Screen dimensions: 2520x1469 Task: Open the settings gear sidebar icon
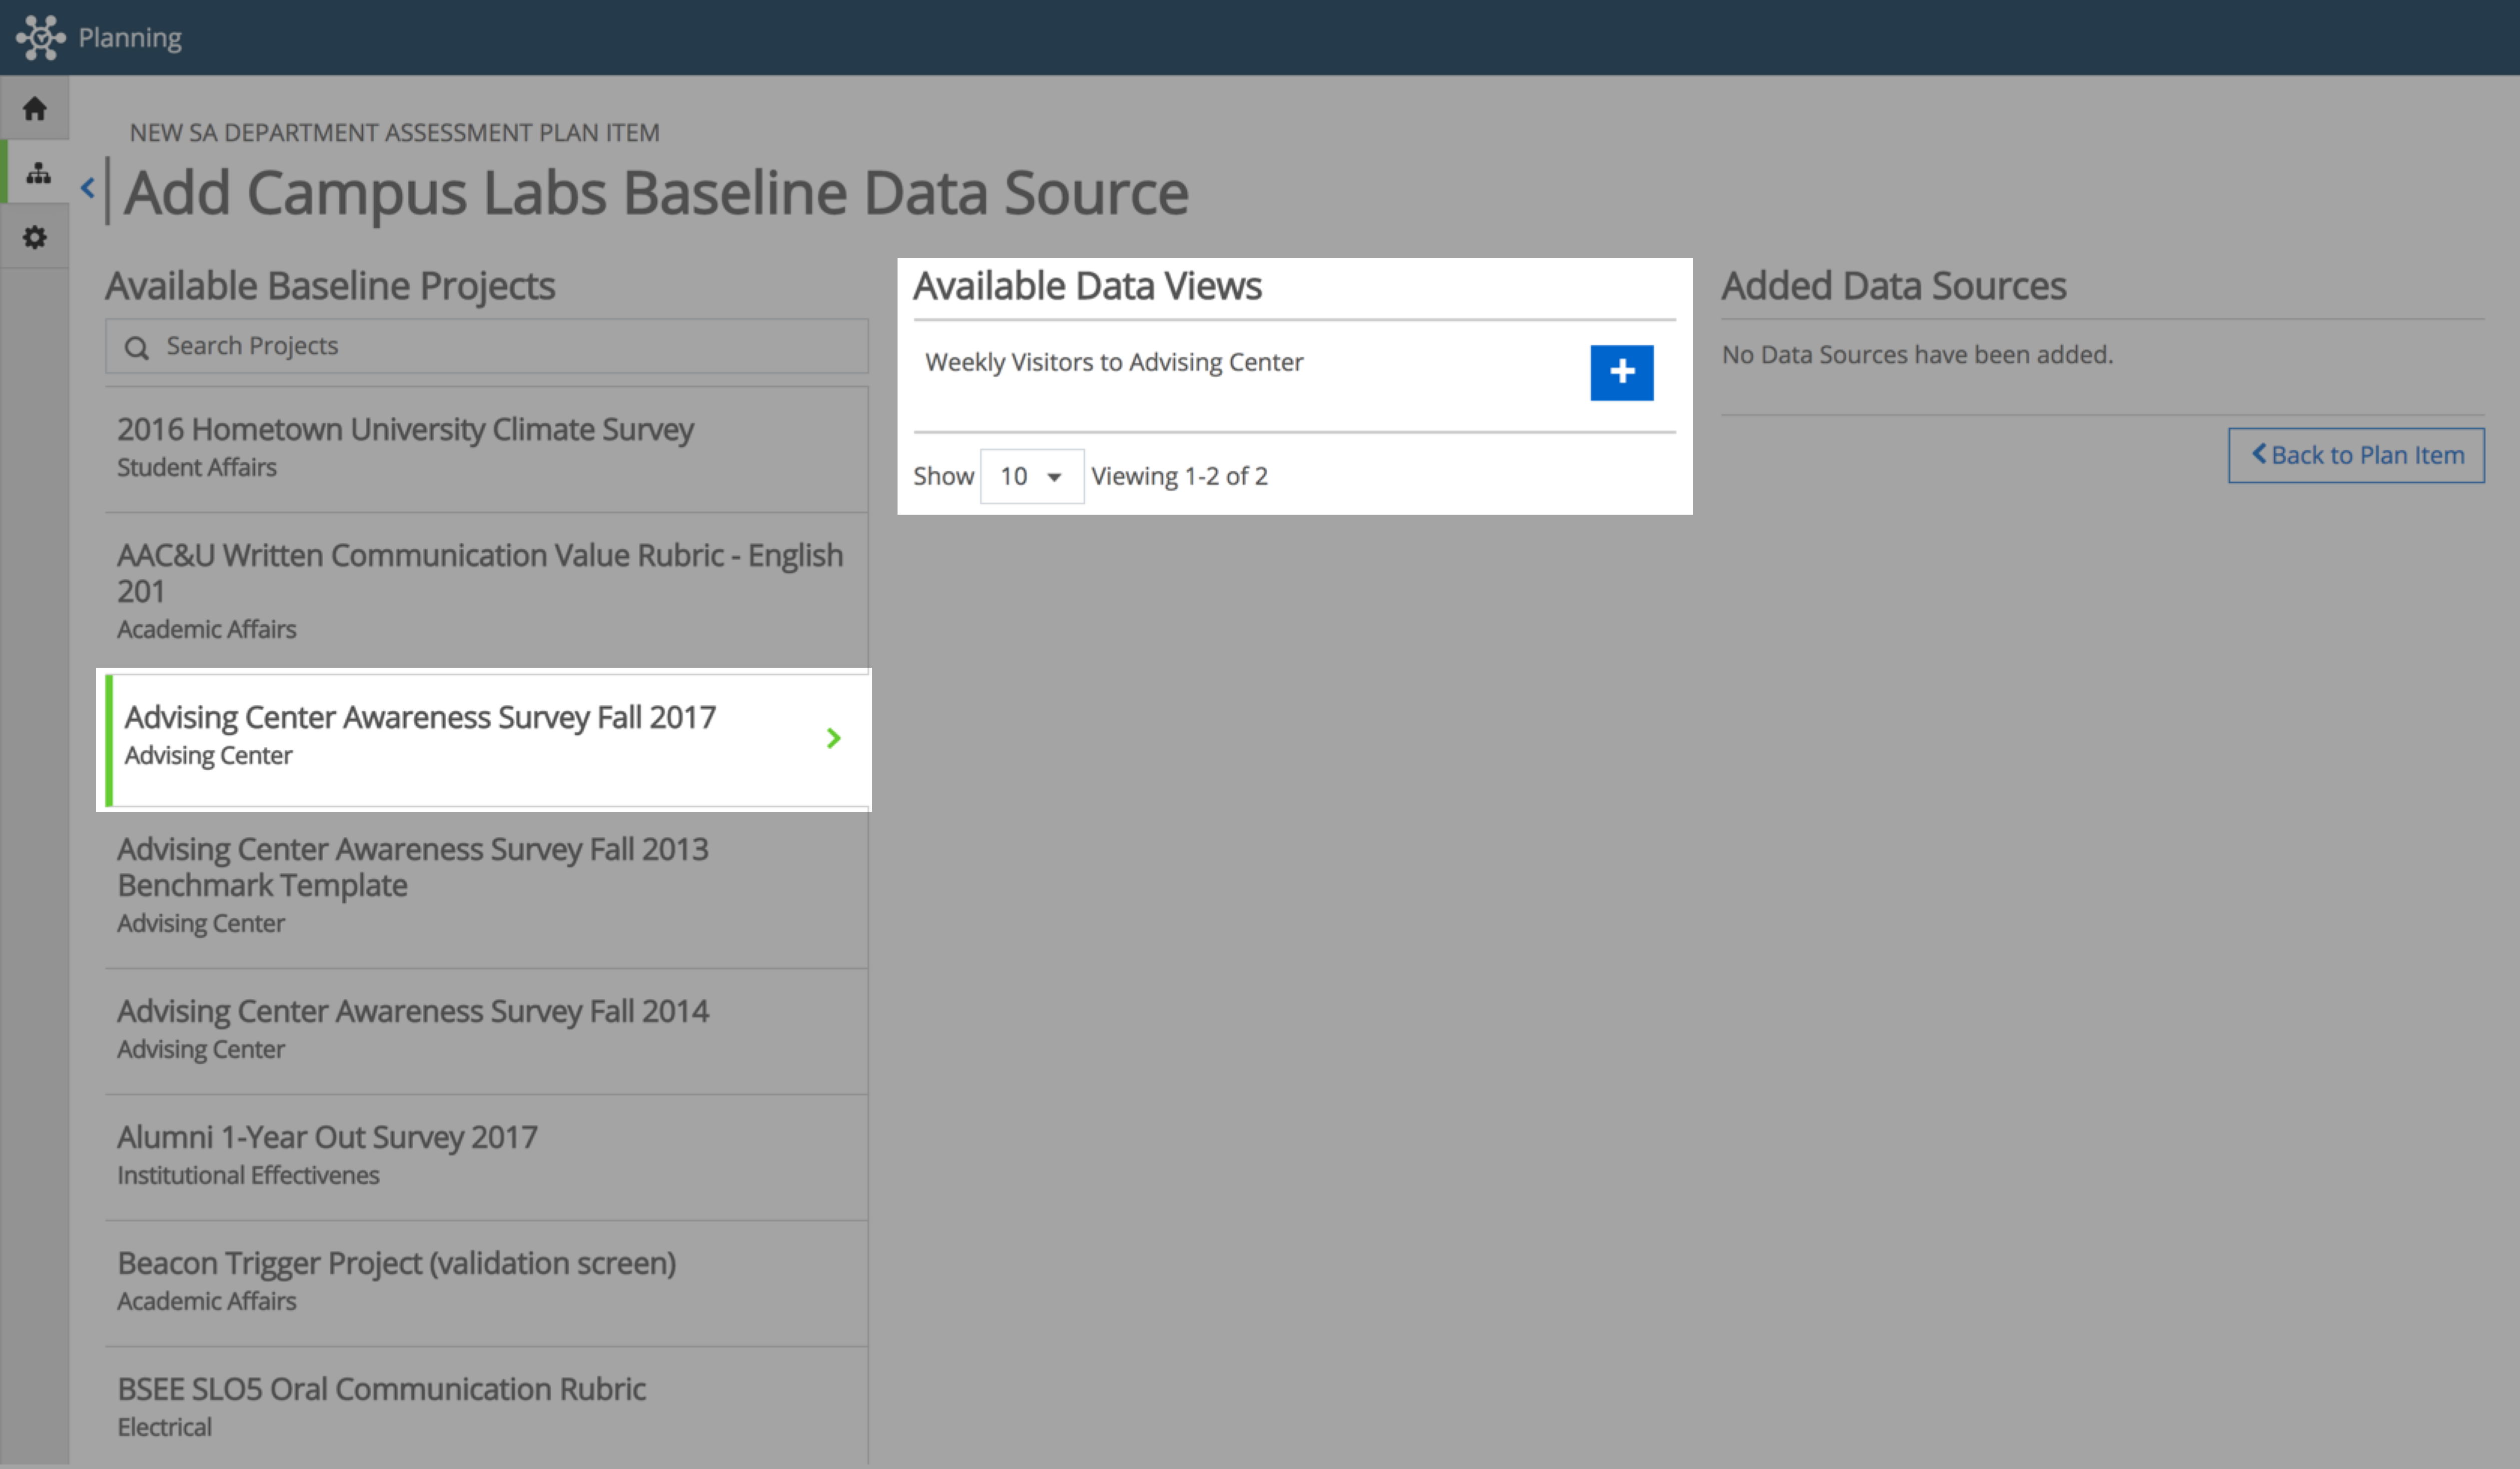pyautogui.click(x=35, y=237)
